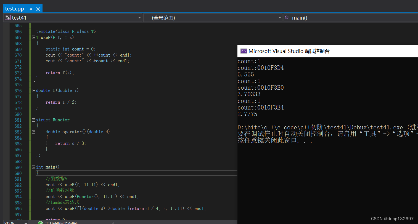This screenshot has width=418, height=224.
Task: Pin the test.cpp tab with the pushpin icon
Action: pyautogui.click(x=31, y=9)
